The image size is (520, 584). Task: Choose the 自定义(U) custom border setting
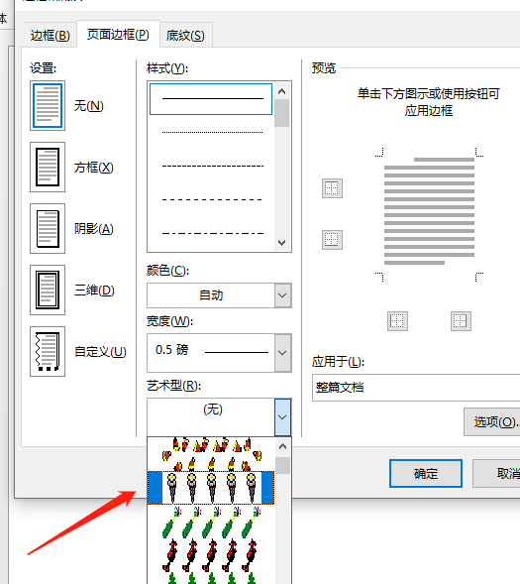[48, 352]
